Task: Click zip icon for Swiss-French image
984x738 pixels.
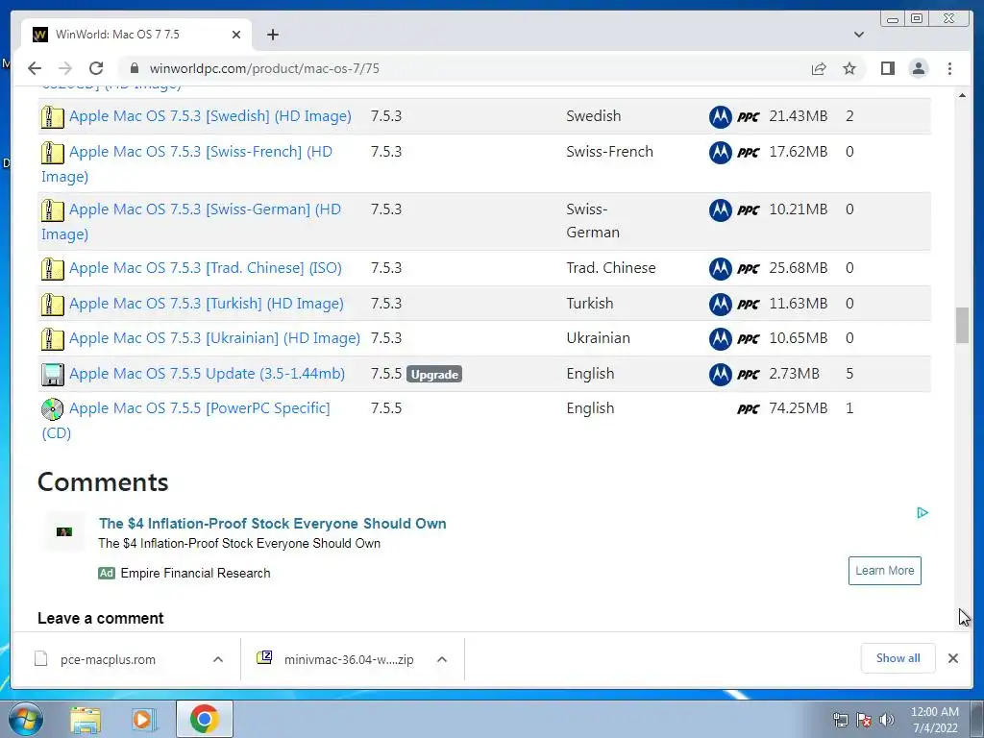Action: click(x=52, y=153)
